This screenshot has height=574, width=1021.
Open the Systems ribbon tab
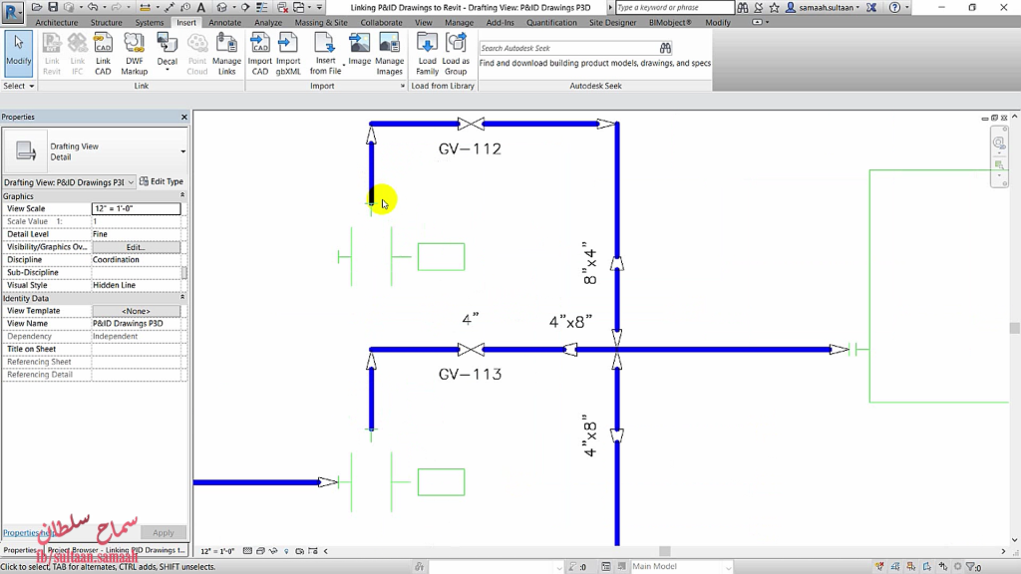click(150, 22)
